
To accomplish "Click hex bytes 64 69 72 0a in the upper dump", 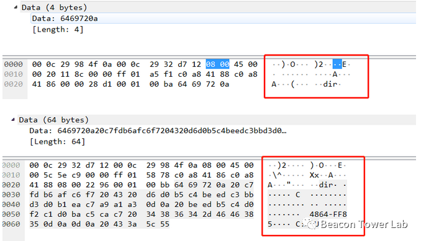I will [x=203, y=84].
